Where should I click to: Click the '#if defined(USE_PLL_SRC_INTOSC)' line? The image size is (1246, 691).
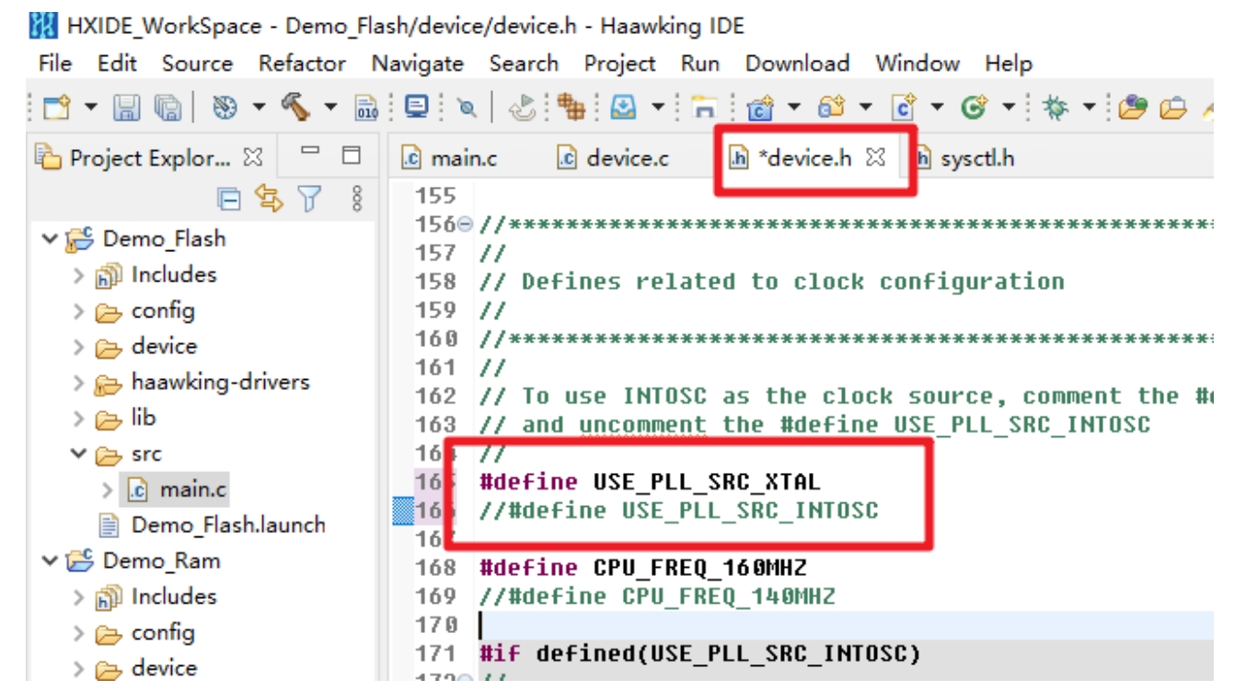click(x=699, y=654)
